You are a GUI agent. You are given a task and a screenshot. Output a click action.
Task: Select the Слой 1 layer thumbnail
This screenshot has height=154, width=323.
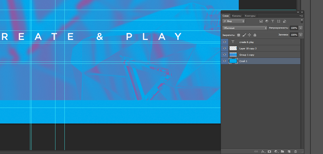233,61
